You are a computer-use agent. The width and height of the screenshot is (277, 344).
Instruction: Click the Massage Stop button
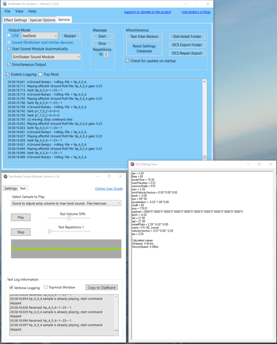click(102, 43)
